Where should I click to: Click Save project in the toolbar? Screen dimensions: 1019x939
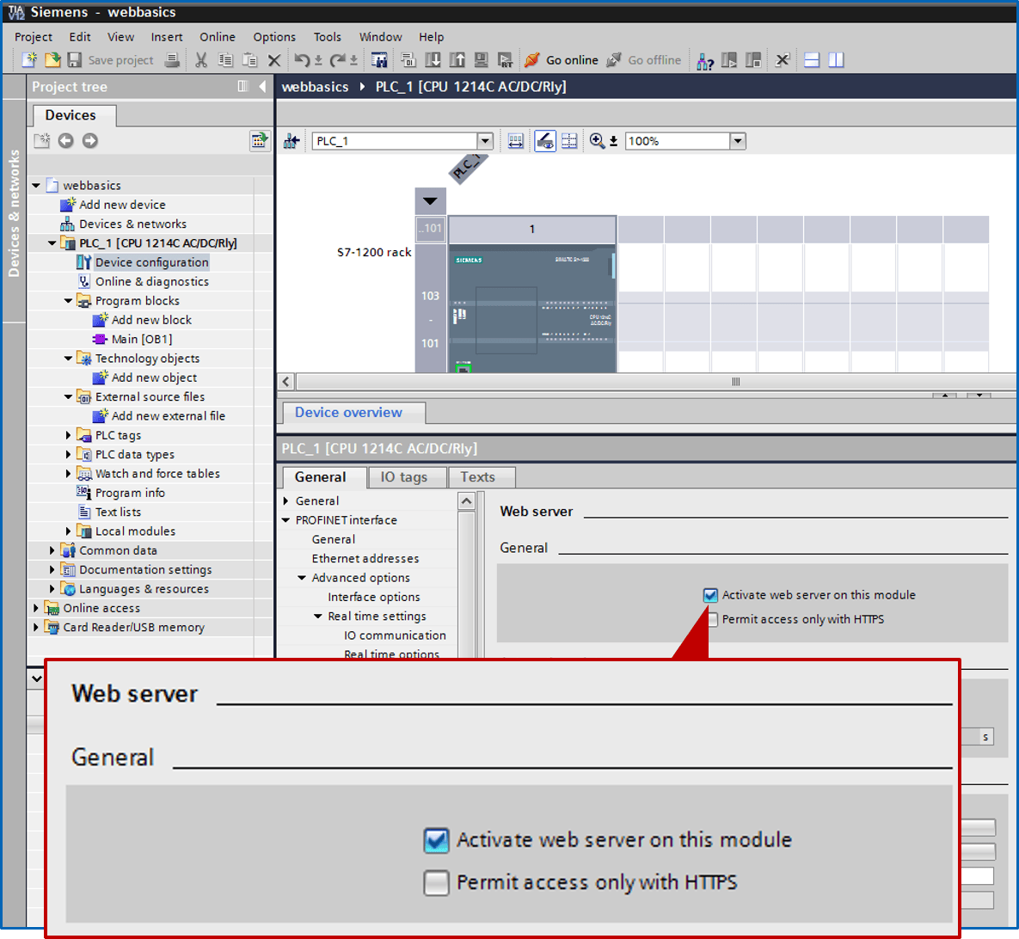(x=110, y=60)
